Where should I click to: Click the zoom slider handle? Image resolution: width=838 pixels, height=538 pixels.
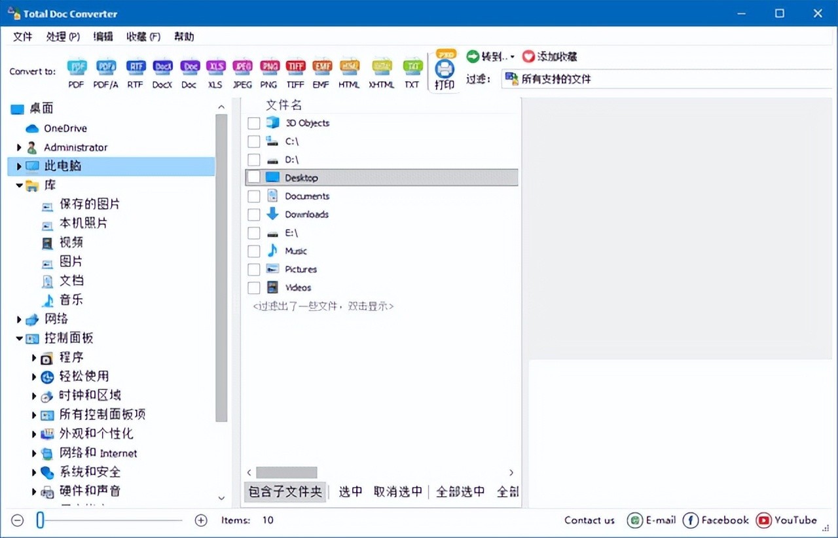tap(40, 520)
